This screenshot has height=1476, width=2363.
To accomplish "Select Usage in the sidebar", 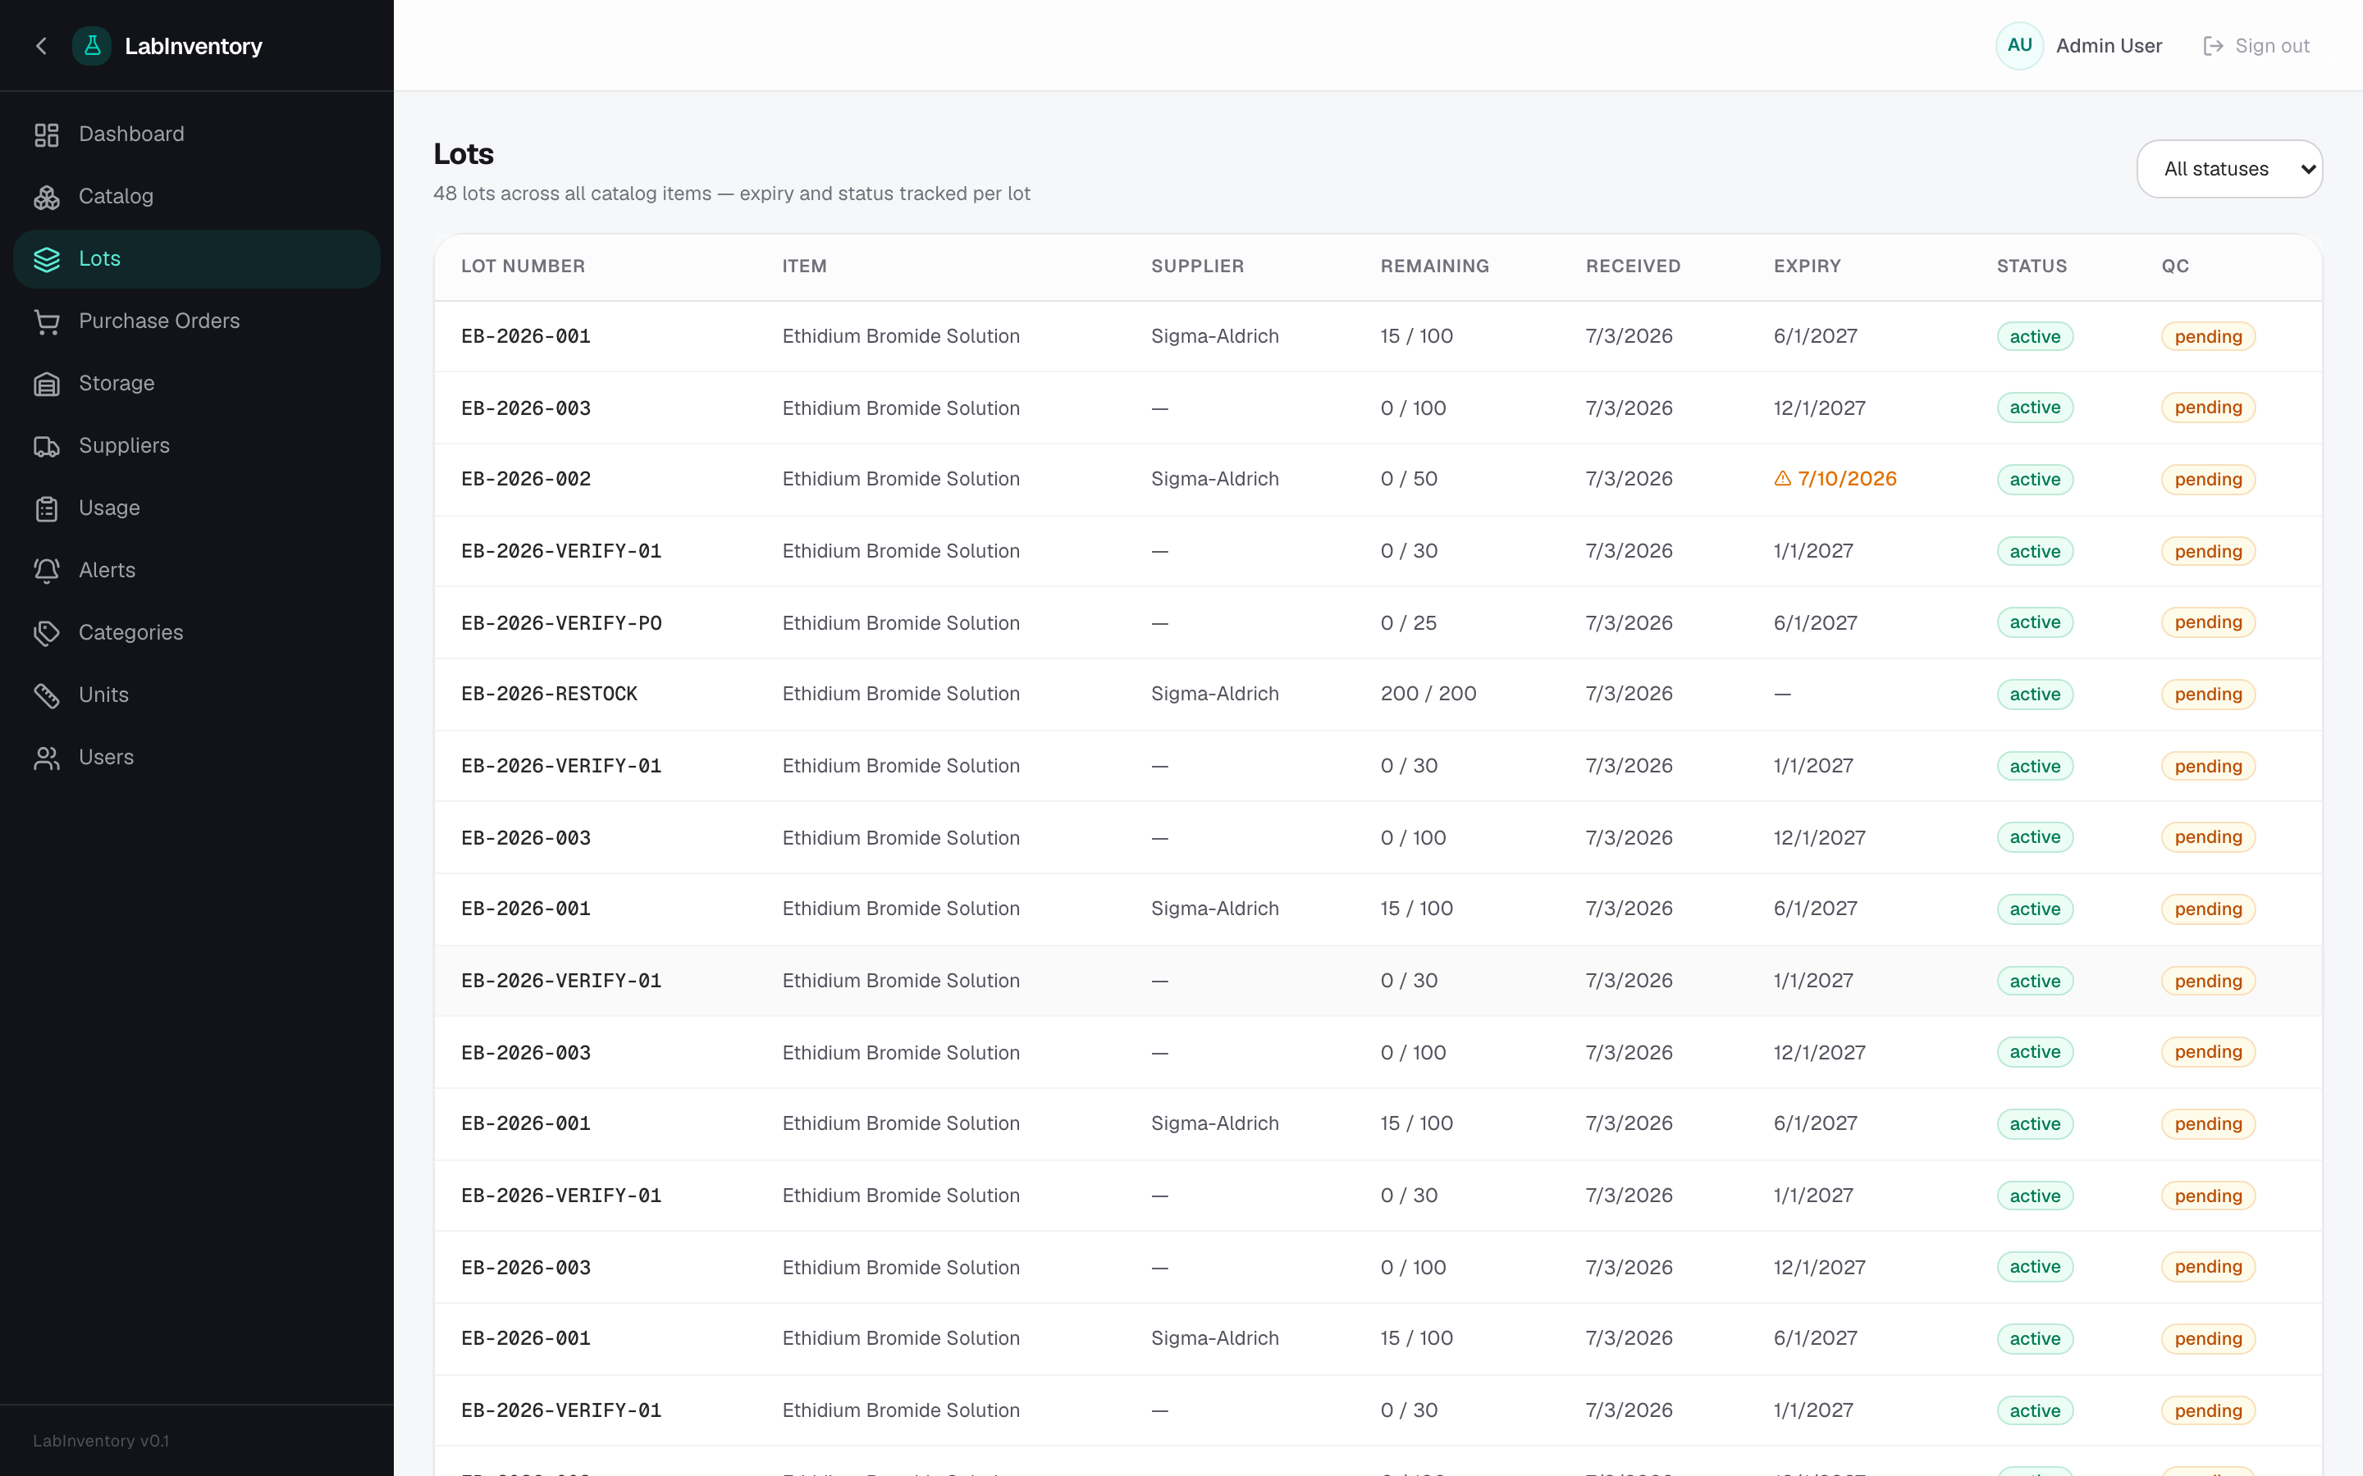I will coord(196,508).
